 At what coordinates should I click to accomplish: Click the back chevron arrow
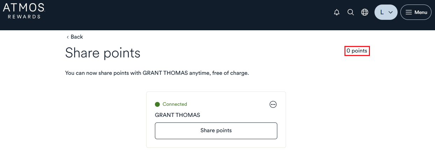click(x=67, y=37)
